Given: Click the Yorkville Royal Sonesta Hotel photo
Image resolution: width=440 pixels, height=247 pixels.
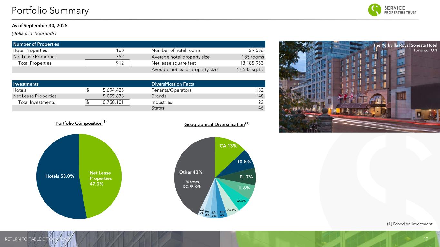Looking at the screenshot, I should (359, 87).
